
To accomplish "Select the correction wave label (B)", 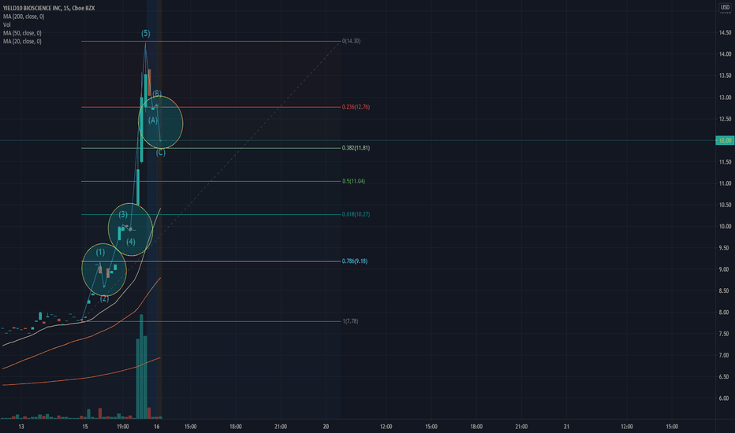I will pyautogui.click(x=157, y=94).
